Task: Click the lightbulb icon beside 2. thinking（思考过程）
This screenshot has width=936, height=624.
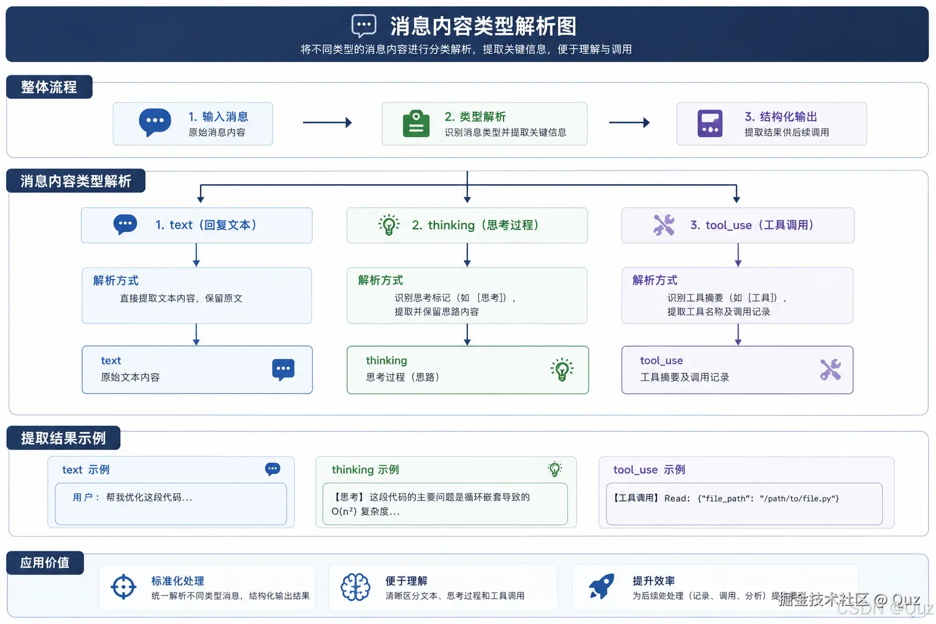Action: point(389,225)
